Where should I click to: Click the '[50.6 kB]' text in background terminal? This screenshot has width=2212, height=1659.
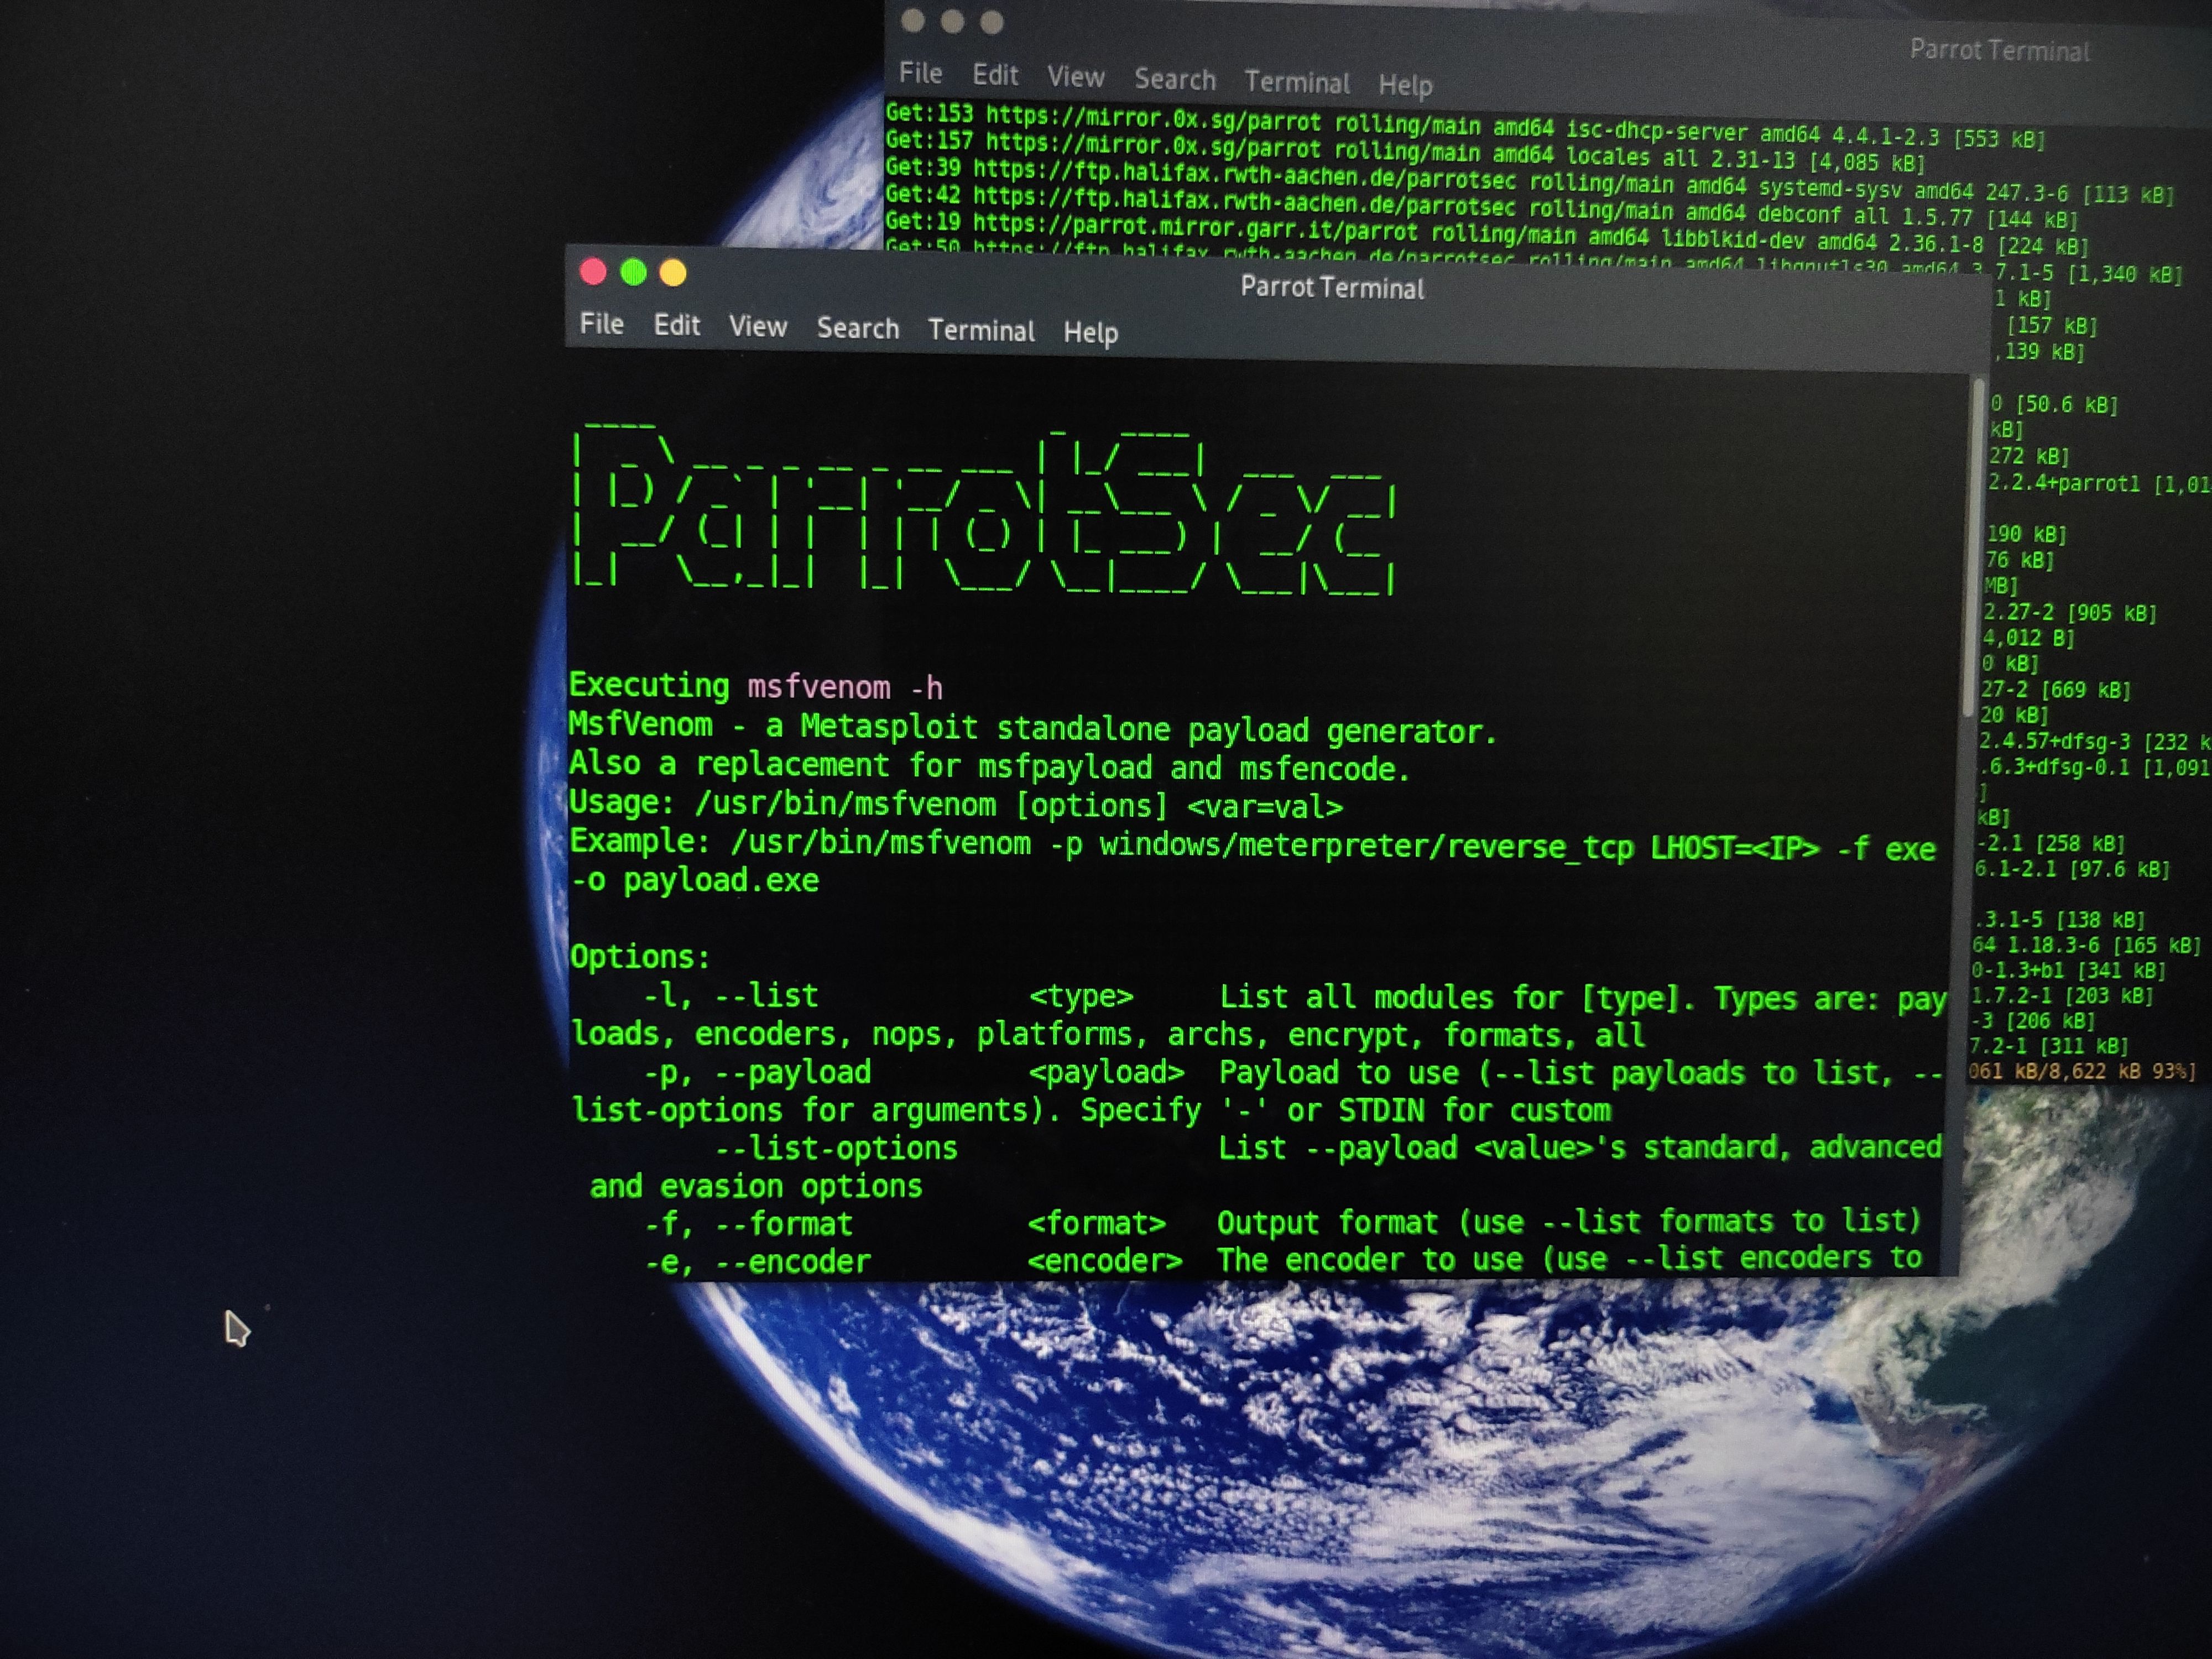pos(2066,405)
